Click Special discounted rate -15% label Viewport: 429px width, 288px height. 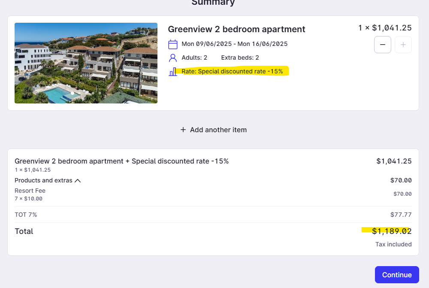coord(232,71)
